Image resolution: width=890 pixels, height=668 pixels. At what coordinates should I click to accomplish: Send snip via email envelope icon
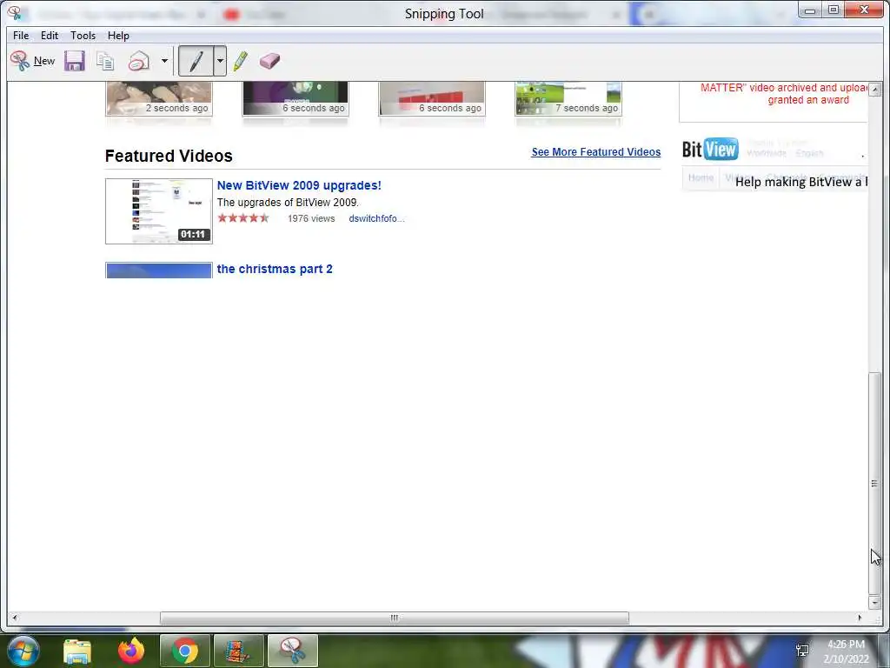click(139, 61)
